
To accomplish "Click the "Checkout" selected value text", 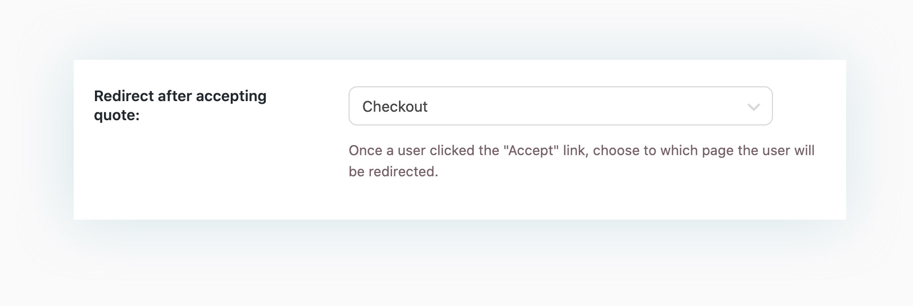I will click(395, 107).
